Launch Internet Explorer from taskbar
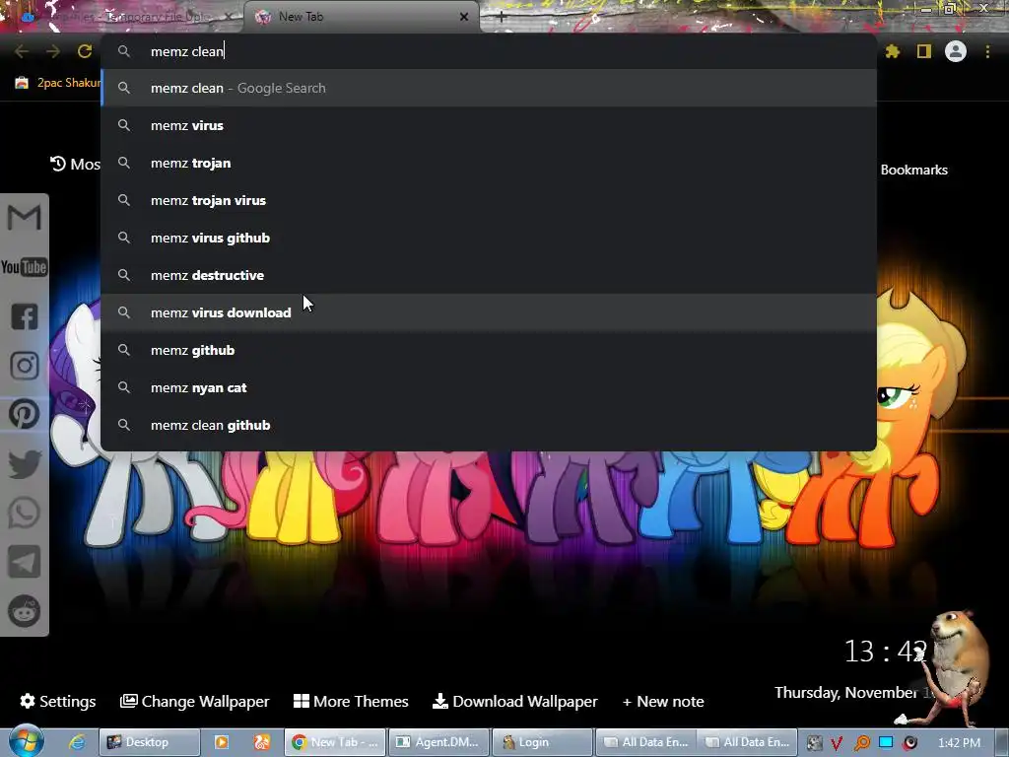1009x757 pixels. [77, 742]
